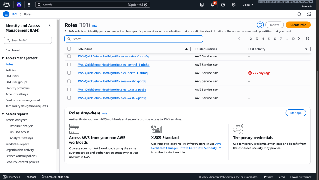Click the Delete button
Viewport: 319px width, 180px height.
pyautogui.click(x=275, y=25)
